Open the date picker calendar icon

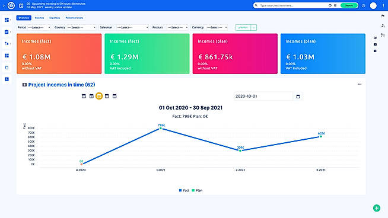(298, 97)
